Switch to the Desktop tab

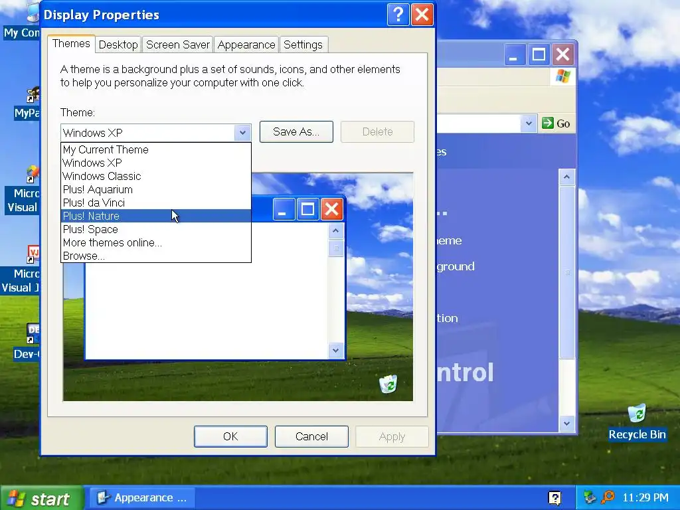coord(118,44)
